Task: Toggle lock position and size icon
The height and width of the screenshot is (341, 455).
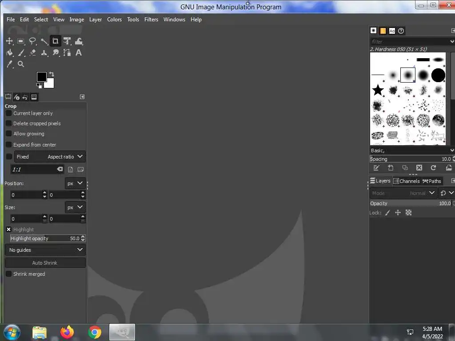Action: [398, 213]
